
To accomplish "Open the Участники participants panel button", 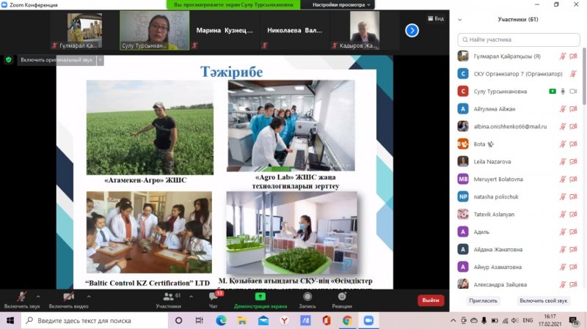I will pos(169,300).
